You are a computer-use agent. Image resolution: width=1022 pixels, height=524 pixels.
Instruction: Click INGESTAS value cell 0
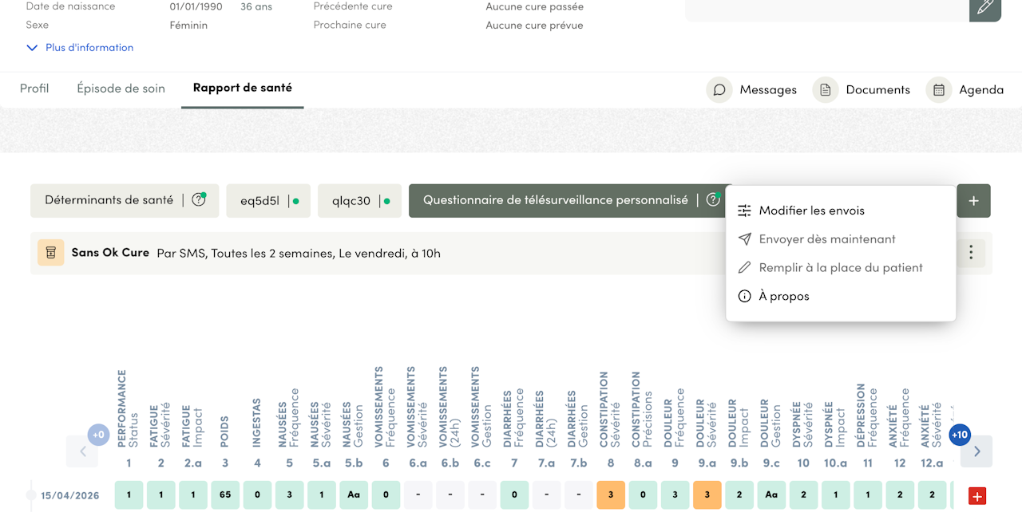tap(257, 495)
